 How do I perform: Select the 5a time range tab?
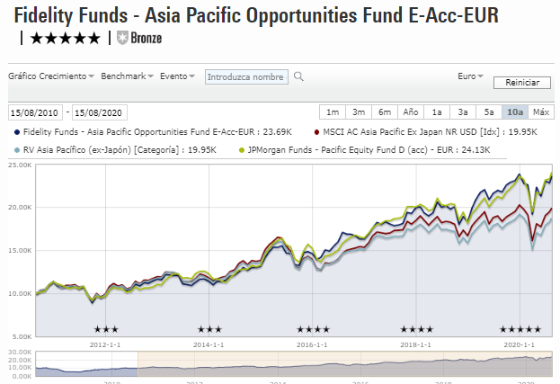click(488, 112)
